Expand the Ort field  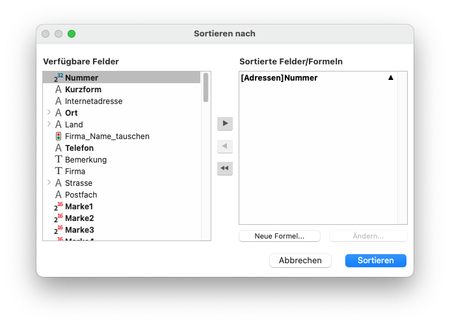coord(49,113)
